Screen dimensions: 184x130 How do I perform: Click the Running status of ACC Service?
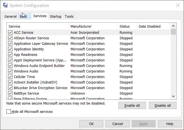coord(126,33)
